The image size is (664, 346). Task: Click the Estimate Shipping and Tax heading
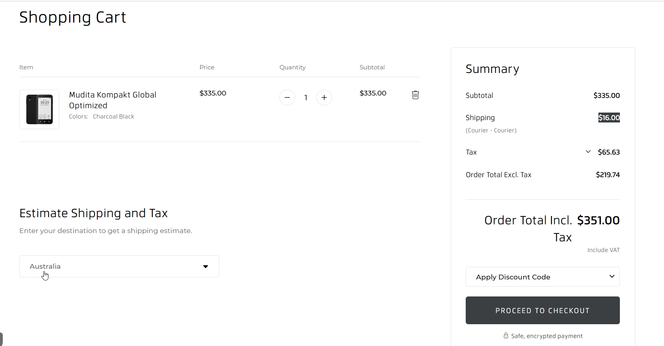click(x=93, y=213)
